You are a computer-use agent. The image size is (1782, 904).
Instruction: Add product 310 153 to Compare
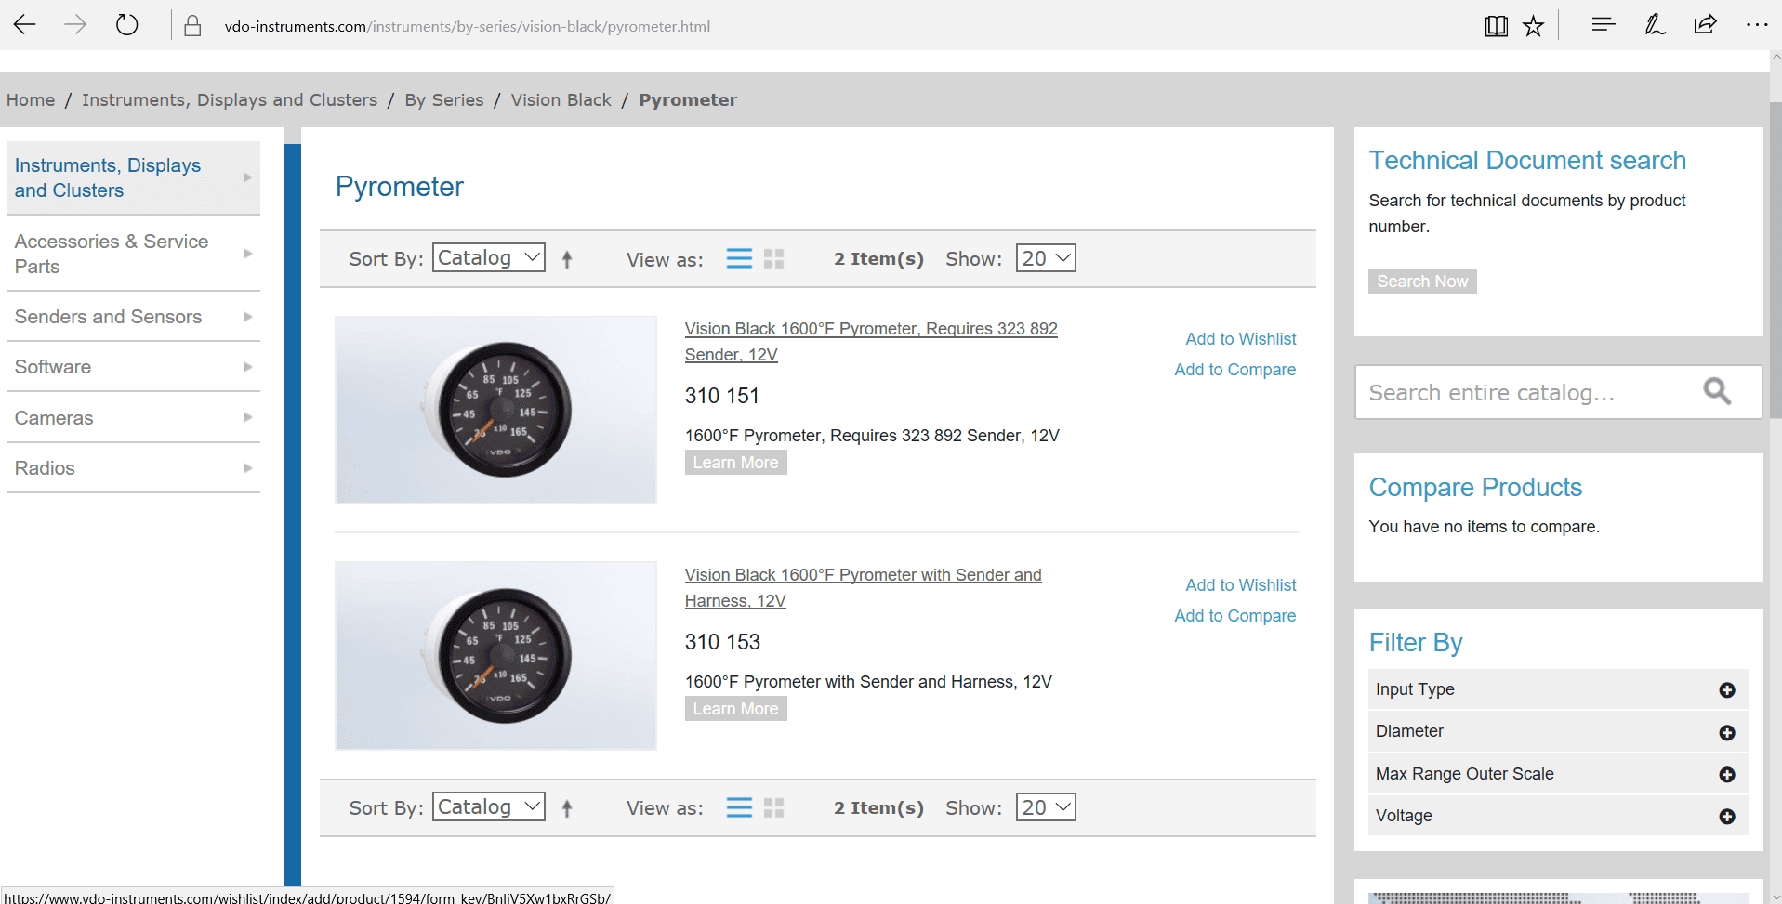point(1234,616)
